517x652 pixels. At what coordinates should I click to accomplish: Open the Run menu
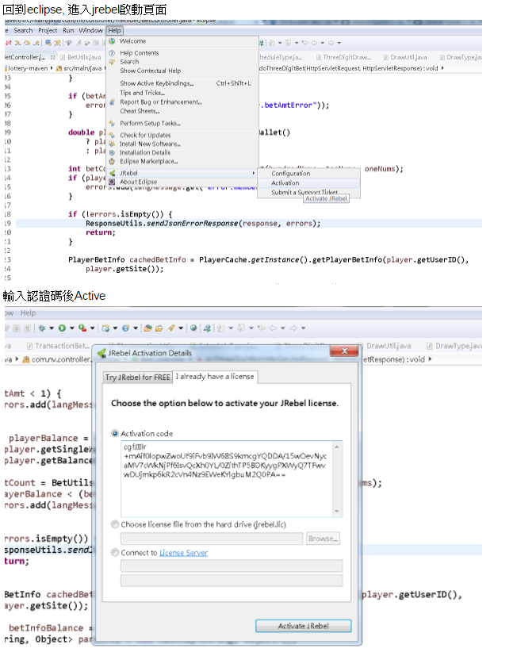[x=68, y=30]
